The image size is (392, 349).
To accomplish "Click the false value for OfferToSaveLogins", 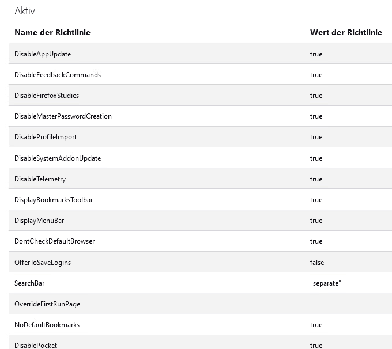I will (317, 263).
